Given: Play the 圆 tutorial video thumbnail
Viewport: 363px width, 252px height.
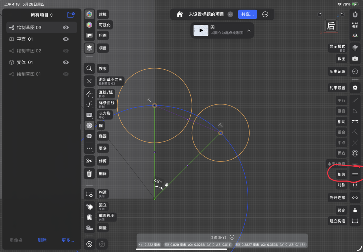Looking at the screenshot, I should [x=201, y=30].
